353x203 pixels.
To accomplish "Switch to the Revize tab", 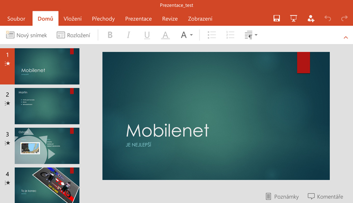I will pyautogui.click(x=170, y=19).
